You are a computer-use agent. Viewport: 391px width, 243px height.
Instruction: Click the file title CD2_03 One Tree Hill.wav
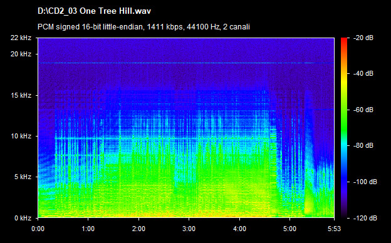point(94,11)
